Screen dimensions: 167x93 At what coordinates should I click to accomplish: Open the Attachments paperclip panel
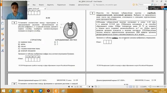(3, 40)
